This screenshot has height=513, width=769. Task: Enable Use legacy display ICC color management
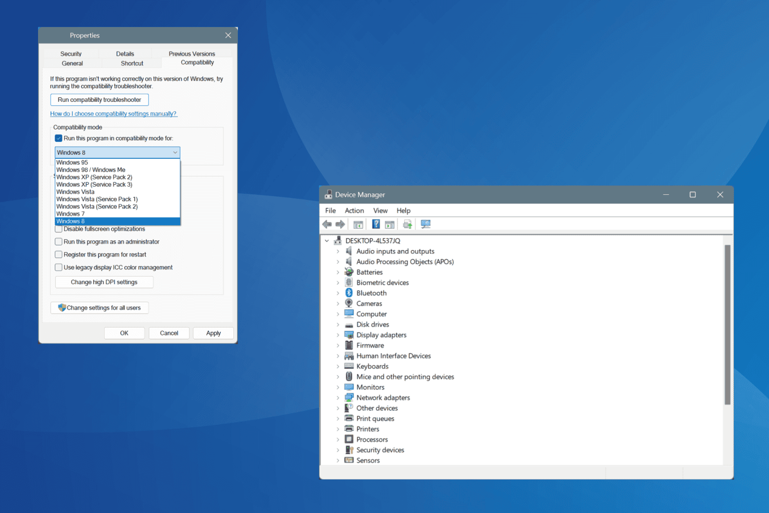(x=59, y=268)
